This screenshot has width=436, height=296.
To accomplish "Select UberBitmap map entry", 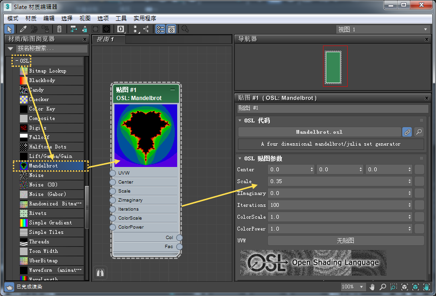I will tap(51, 261).
